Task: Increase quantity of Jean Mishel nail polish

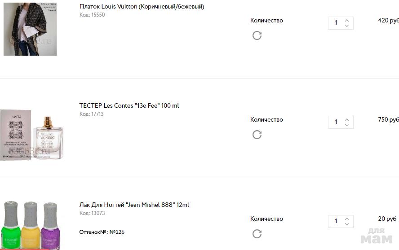Action: tap(347, 219)
